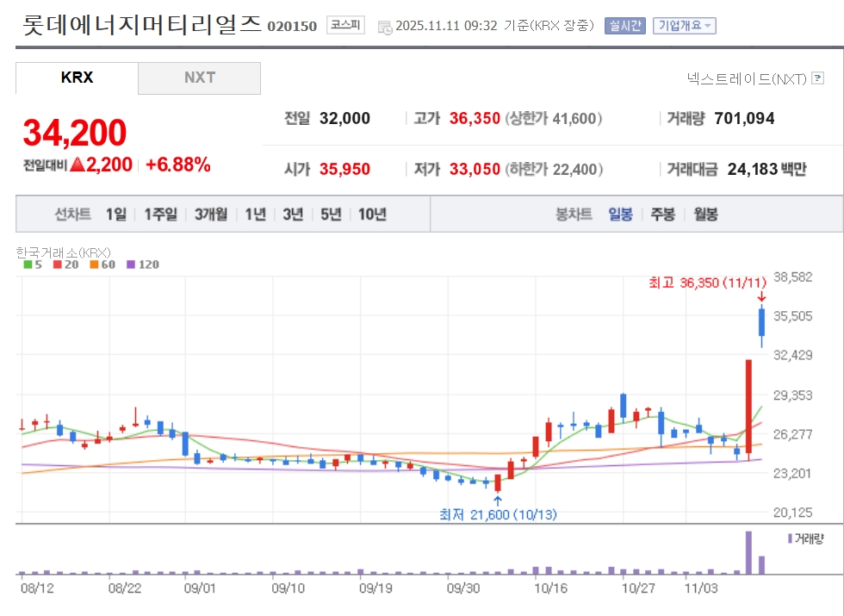Screen dimensions: 844x616
Task: Click the upper limit text 상한가 41,600
Action: 553,119
